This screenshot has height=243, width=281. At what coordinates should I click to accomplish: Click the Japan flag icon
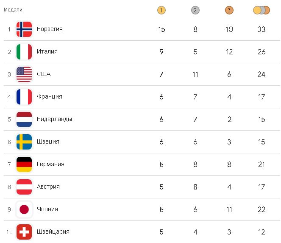pos(24,209)
